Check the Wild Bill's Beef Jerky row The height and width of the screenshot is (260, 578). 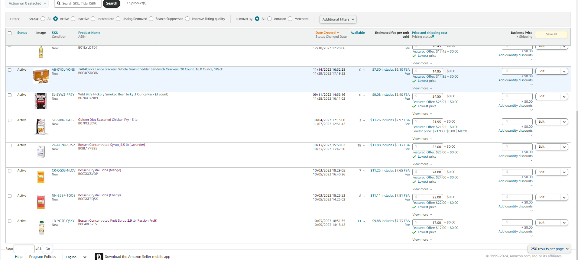click(x=10, y=95)
